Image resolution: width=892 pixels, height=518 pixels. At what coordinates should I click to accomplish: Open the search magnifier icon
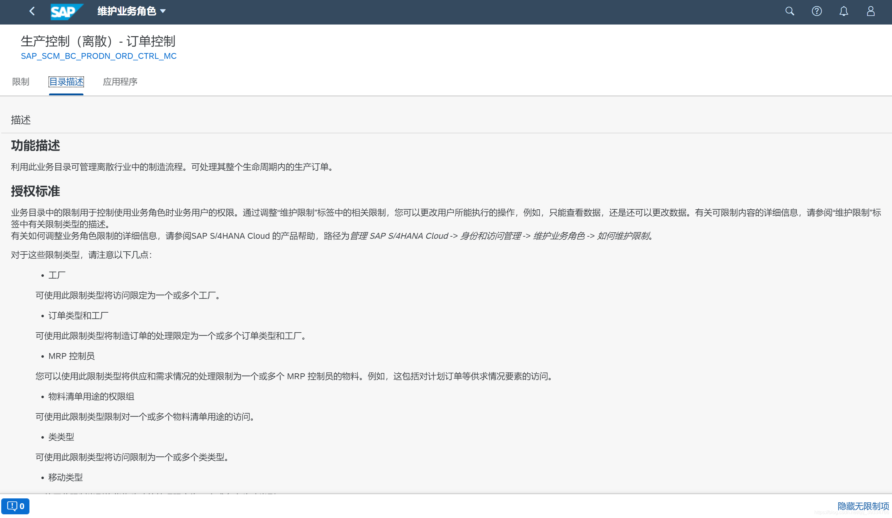point(789,11)
